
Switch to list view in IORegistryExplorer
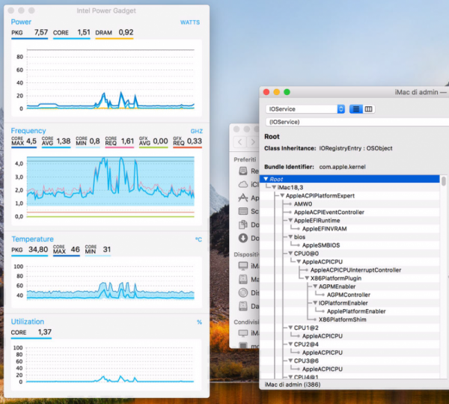pos(356,109)
